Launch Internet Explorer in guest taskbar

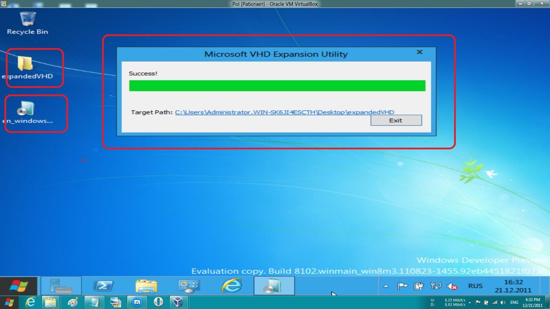click(232, 286)
